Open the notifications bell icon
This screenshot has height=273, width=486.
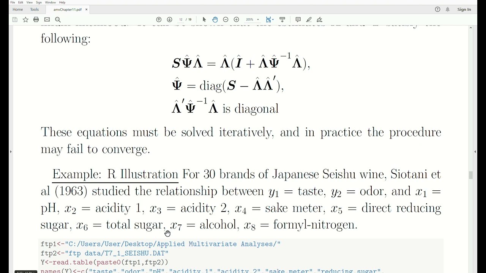click(448, 9)
